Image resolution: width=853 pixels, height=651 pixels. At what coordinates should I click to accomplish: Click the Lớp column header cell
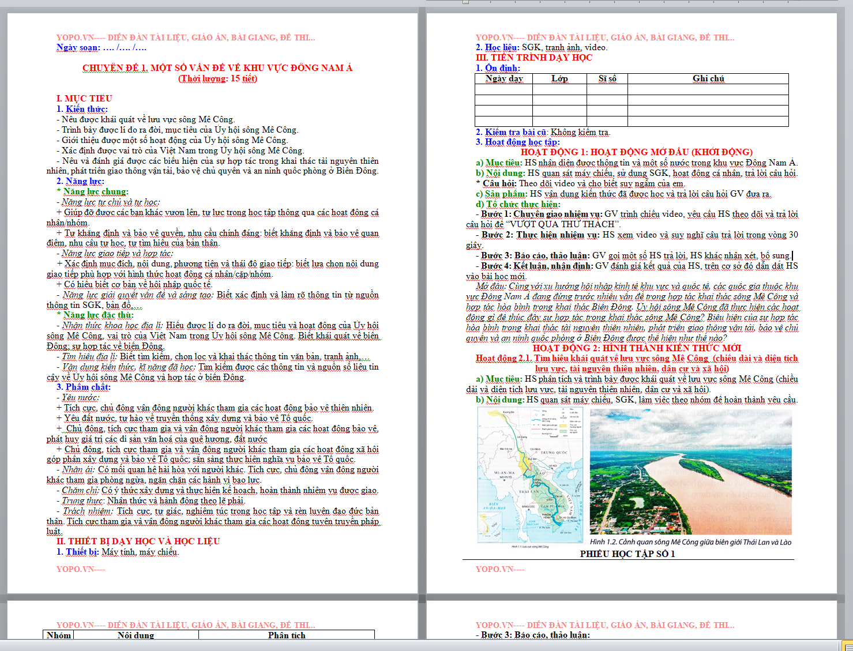click(x=559, y=79)
